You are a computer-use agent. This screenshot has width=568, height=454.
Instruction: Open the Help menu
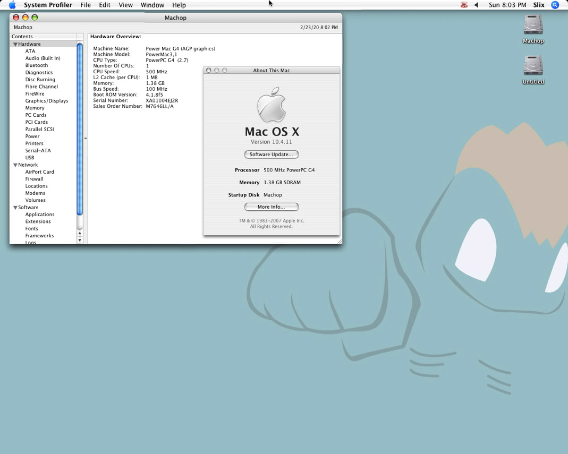179,5
